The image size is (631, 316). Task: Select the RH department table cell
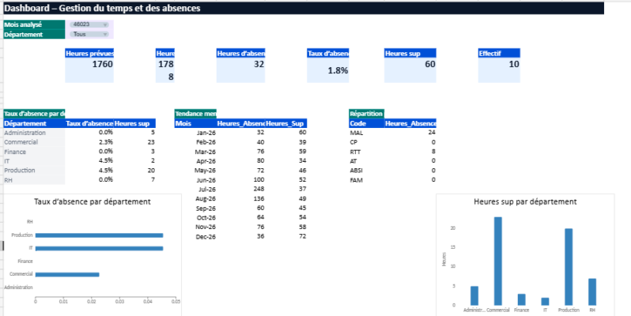(x=34, y=179)
